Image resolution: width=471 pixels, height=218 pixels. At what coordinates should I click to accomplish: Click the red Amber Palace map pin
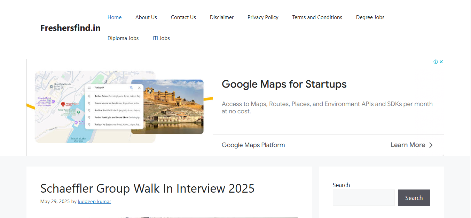tap(63, 104)
